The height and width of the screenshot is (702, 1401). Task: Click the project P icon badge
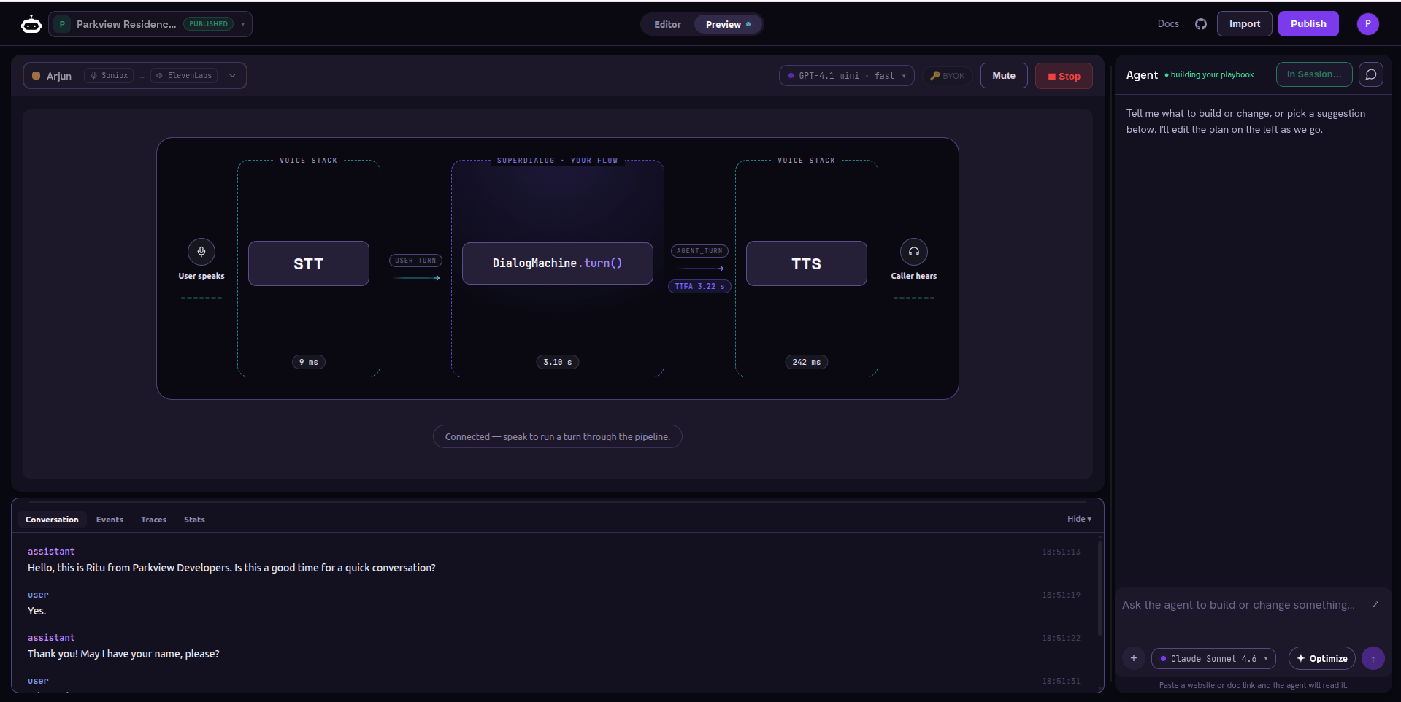(62, 24)
